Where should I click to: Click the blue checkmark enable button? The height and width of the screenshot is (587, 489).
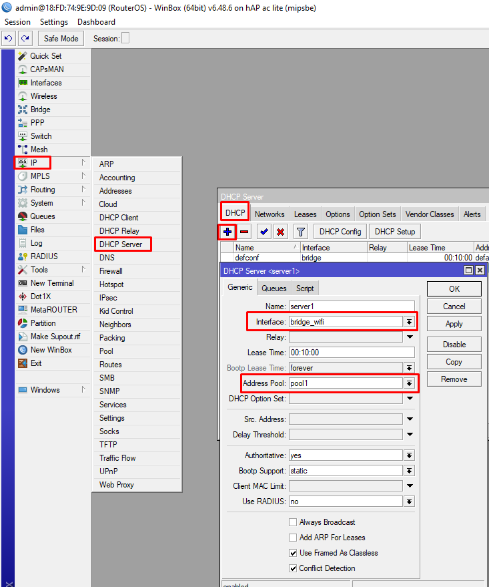click(264, 232)
